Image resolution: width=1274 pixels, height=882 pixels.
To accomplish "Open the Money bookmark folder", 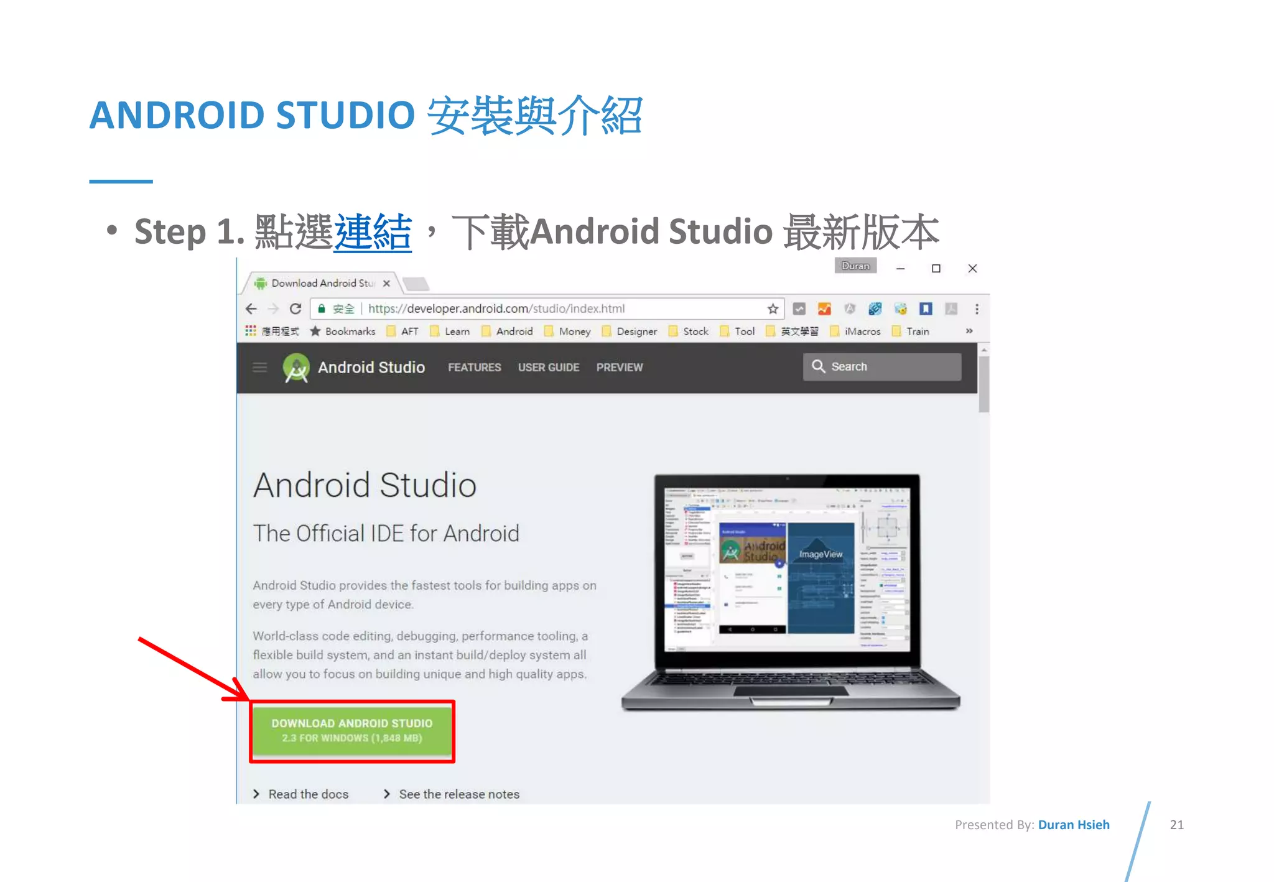I will [x=567, y=331].
